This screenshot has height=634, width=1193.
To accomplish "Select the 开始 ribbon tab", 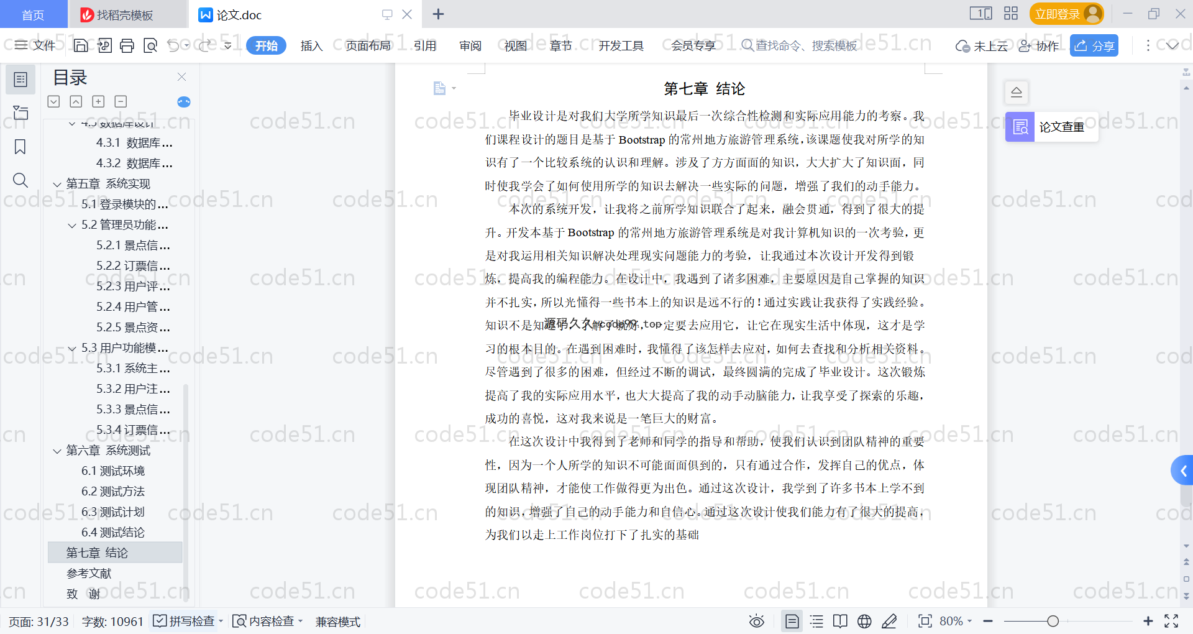I will (266, 45).
